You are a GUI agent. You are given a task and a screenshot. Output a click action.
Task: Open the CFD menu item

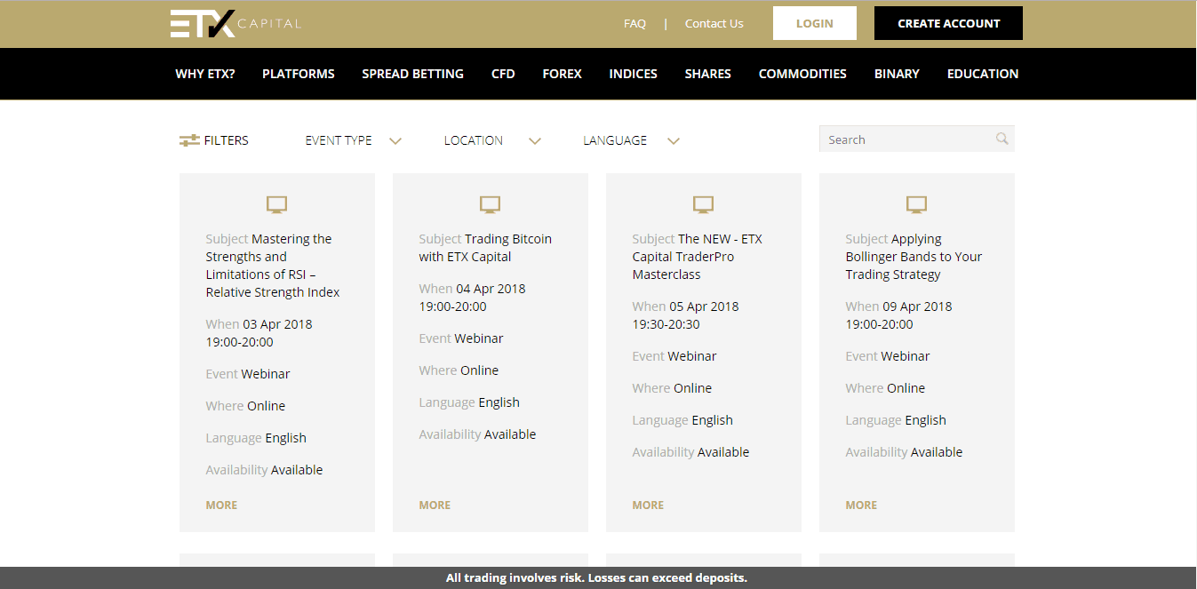coord(503,74)
